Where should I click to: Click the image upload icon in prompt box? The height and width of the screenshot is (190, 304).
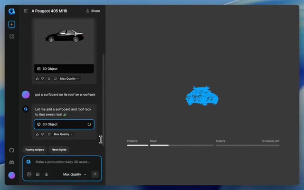pos(29,174)
